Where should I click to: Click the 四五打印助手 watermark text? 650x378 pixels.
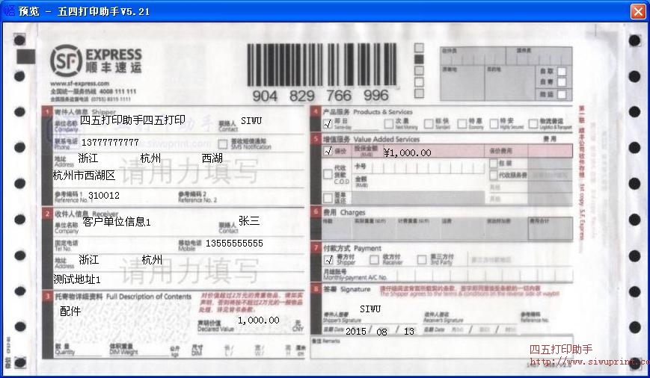click(561, 349)
